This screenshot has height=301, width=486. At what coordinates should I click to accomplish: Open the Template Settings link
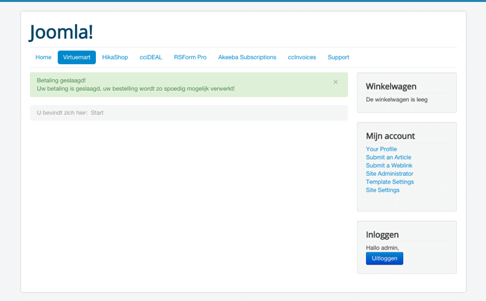(x=389, y=182)
